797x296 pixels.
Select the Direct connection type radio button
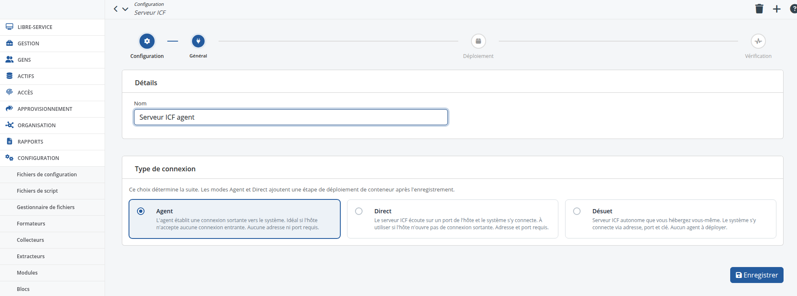point(359,211)
